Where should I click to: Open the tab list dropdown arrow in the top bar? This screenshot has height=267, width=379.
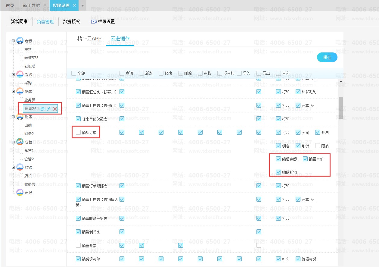click(x=83, y=6)
